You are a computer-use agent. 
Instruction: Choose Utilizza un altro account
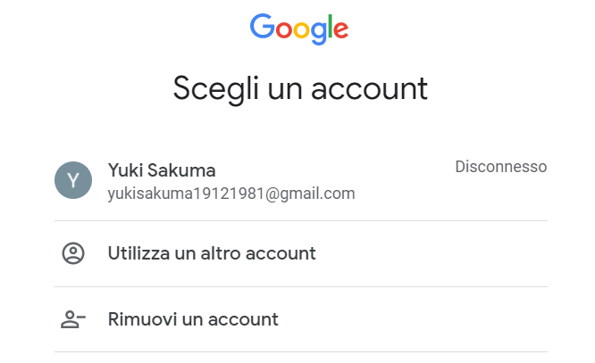[301, 253]
